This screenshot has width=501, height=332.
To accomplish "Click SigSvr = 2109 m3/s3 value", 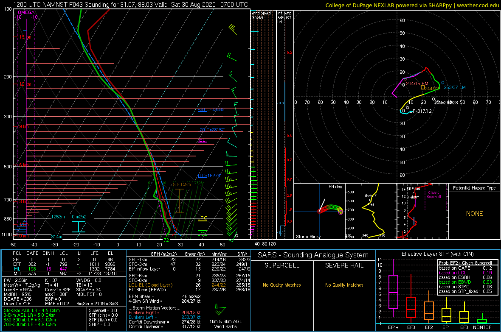I will [97, 304].
